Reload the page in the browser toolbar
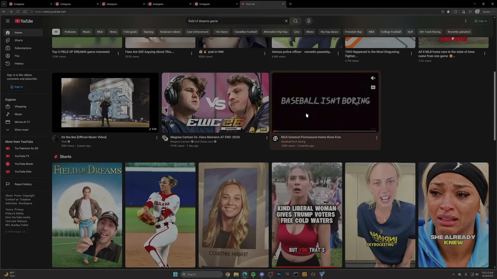Screen dimensions: 497x279 [18, 12]
